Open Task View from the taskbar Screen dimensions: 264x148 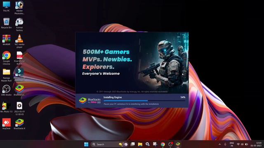click(133, 144)
